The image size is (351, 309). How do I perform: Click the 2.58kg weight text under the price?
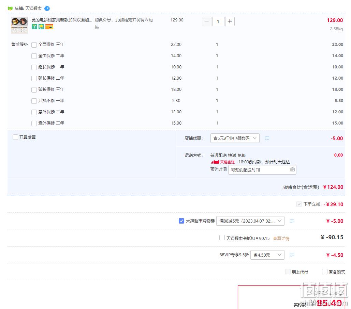[336, 29]
